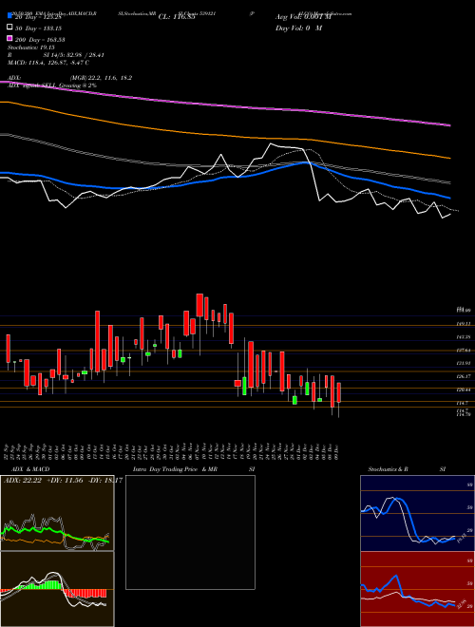
Task: Click the 'ADX: 22.22 +DY: 11.56 -DY: 18.17' readout
Action: 63,480
